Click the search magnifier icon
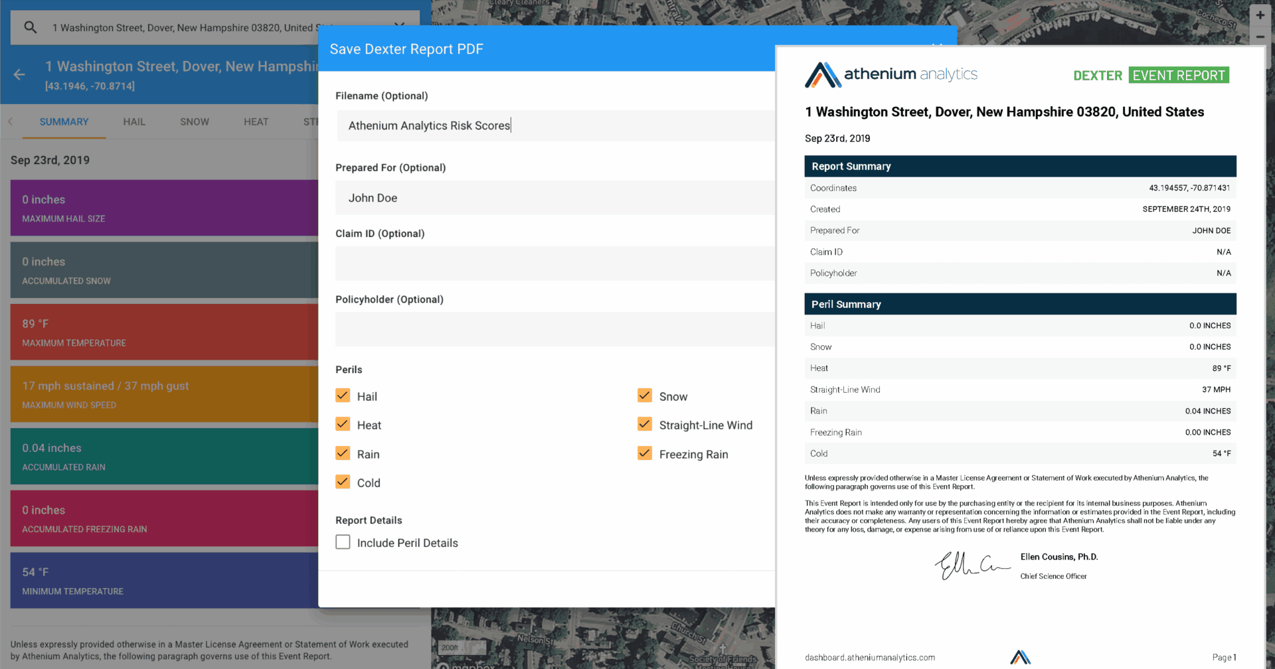This screenshot has height=669, width=1275. coord(30,27)
